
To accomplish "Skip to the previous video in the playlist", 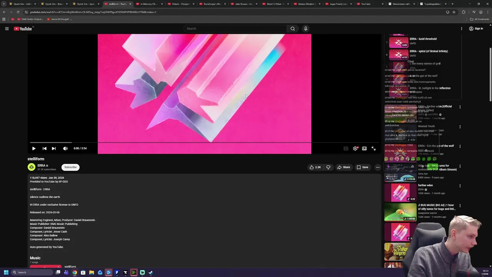I will click(44, 149).
